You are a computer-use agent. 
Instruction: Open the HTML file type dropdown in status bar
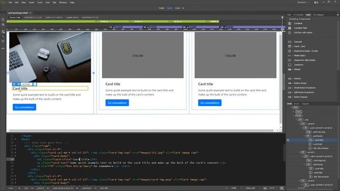pos(236,188)
